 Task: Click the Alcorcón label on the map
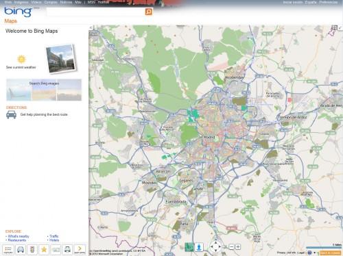tap(163, 171)
